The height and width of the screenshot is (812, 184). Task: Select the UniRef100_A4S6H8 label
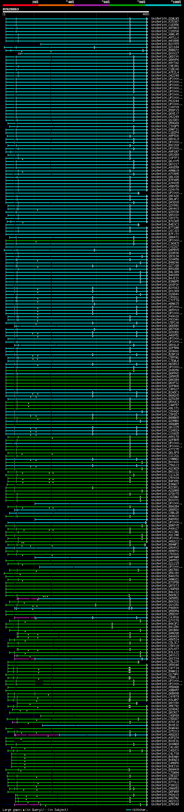[x=165, y=41]
